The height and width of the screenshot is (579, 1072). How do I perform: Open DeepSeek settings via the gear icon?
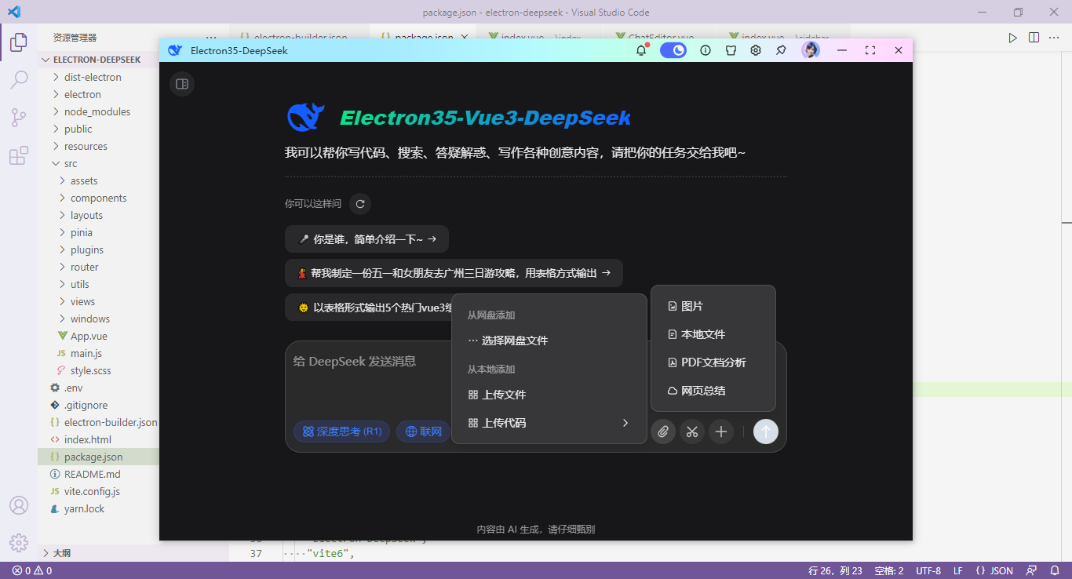(755, 50)
